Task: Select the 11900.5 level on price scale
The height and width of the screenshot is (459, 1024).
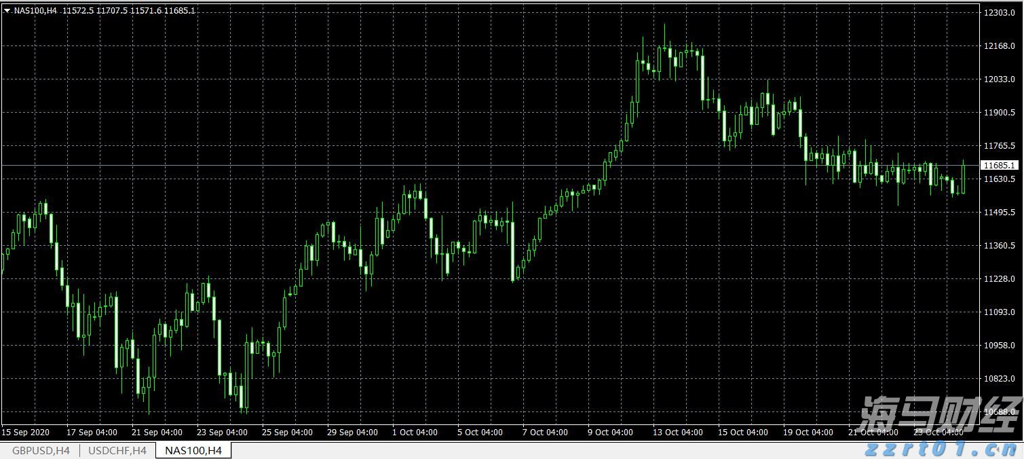Action: coord(999,113)
